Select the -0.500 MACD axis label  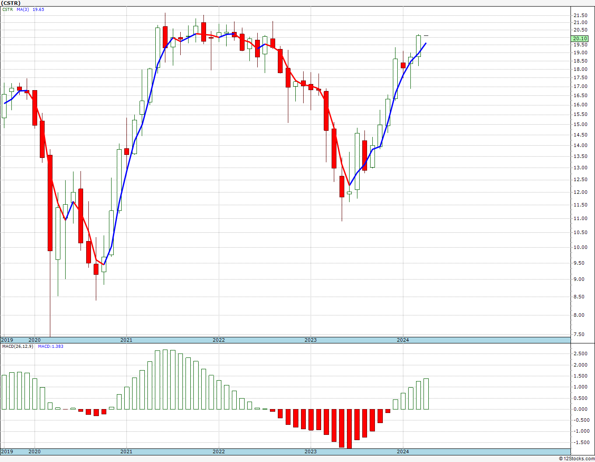point(581,420)
